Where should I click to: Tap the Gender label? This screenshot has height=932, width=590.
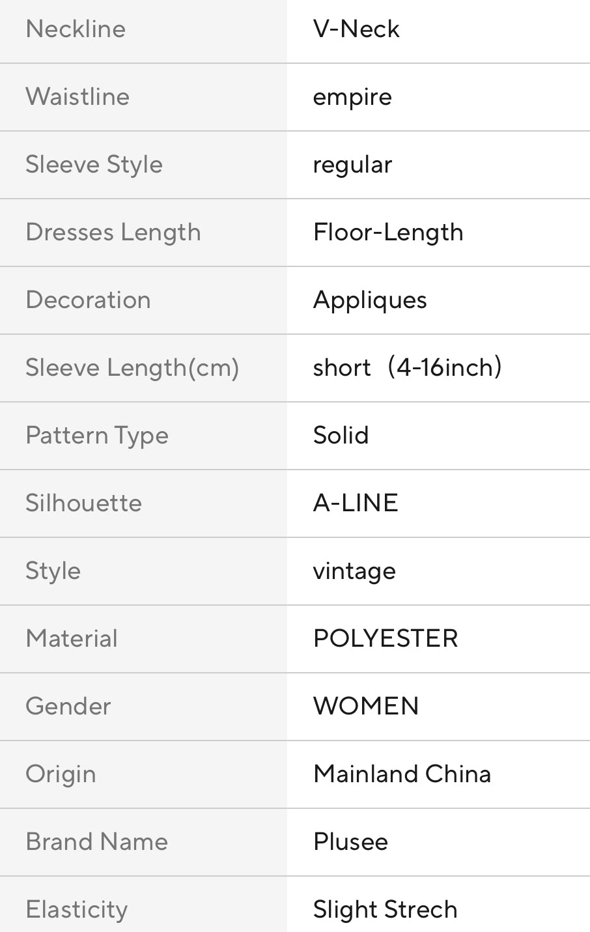coord(68,707)
